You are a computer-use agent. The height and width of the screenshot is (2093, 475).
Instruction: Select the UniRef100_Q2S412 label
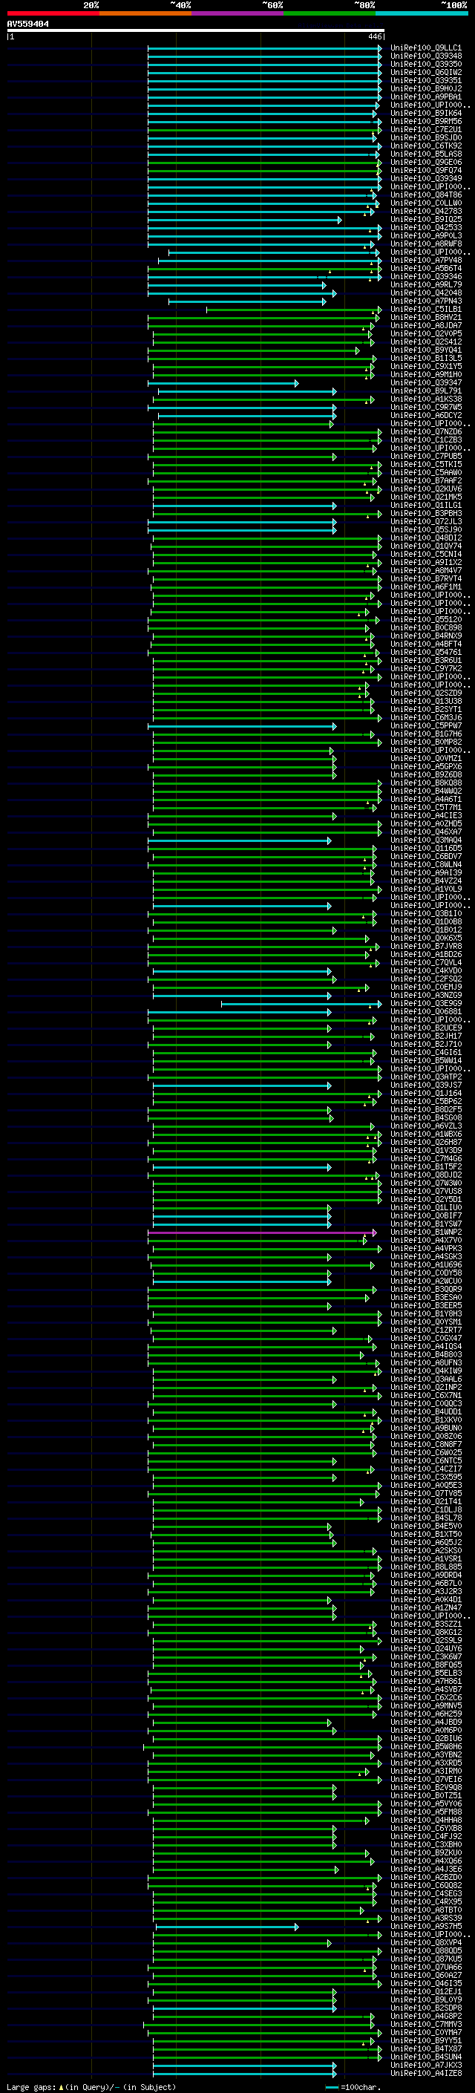(x=425, y=342)
